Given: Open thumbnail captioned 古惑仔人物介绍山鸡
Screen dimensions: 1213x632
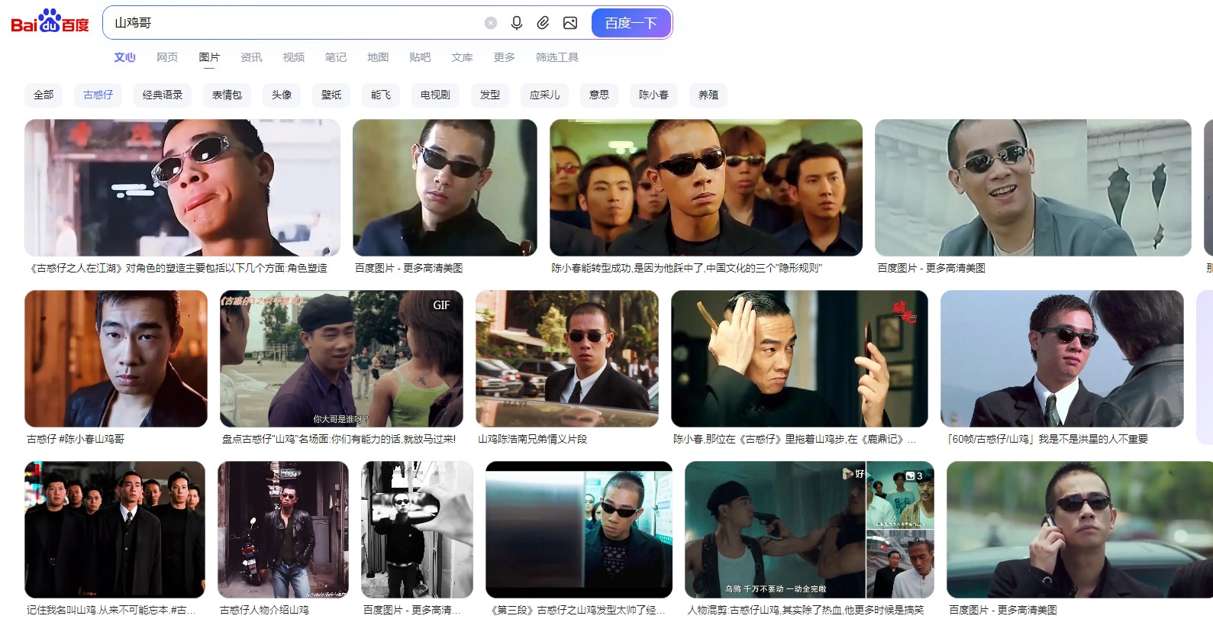Looking at the screenshot, I should pos(283,530).
